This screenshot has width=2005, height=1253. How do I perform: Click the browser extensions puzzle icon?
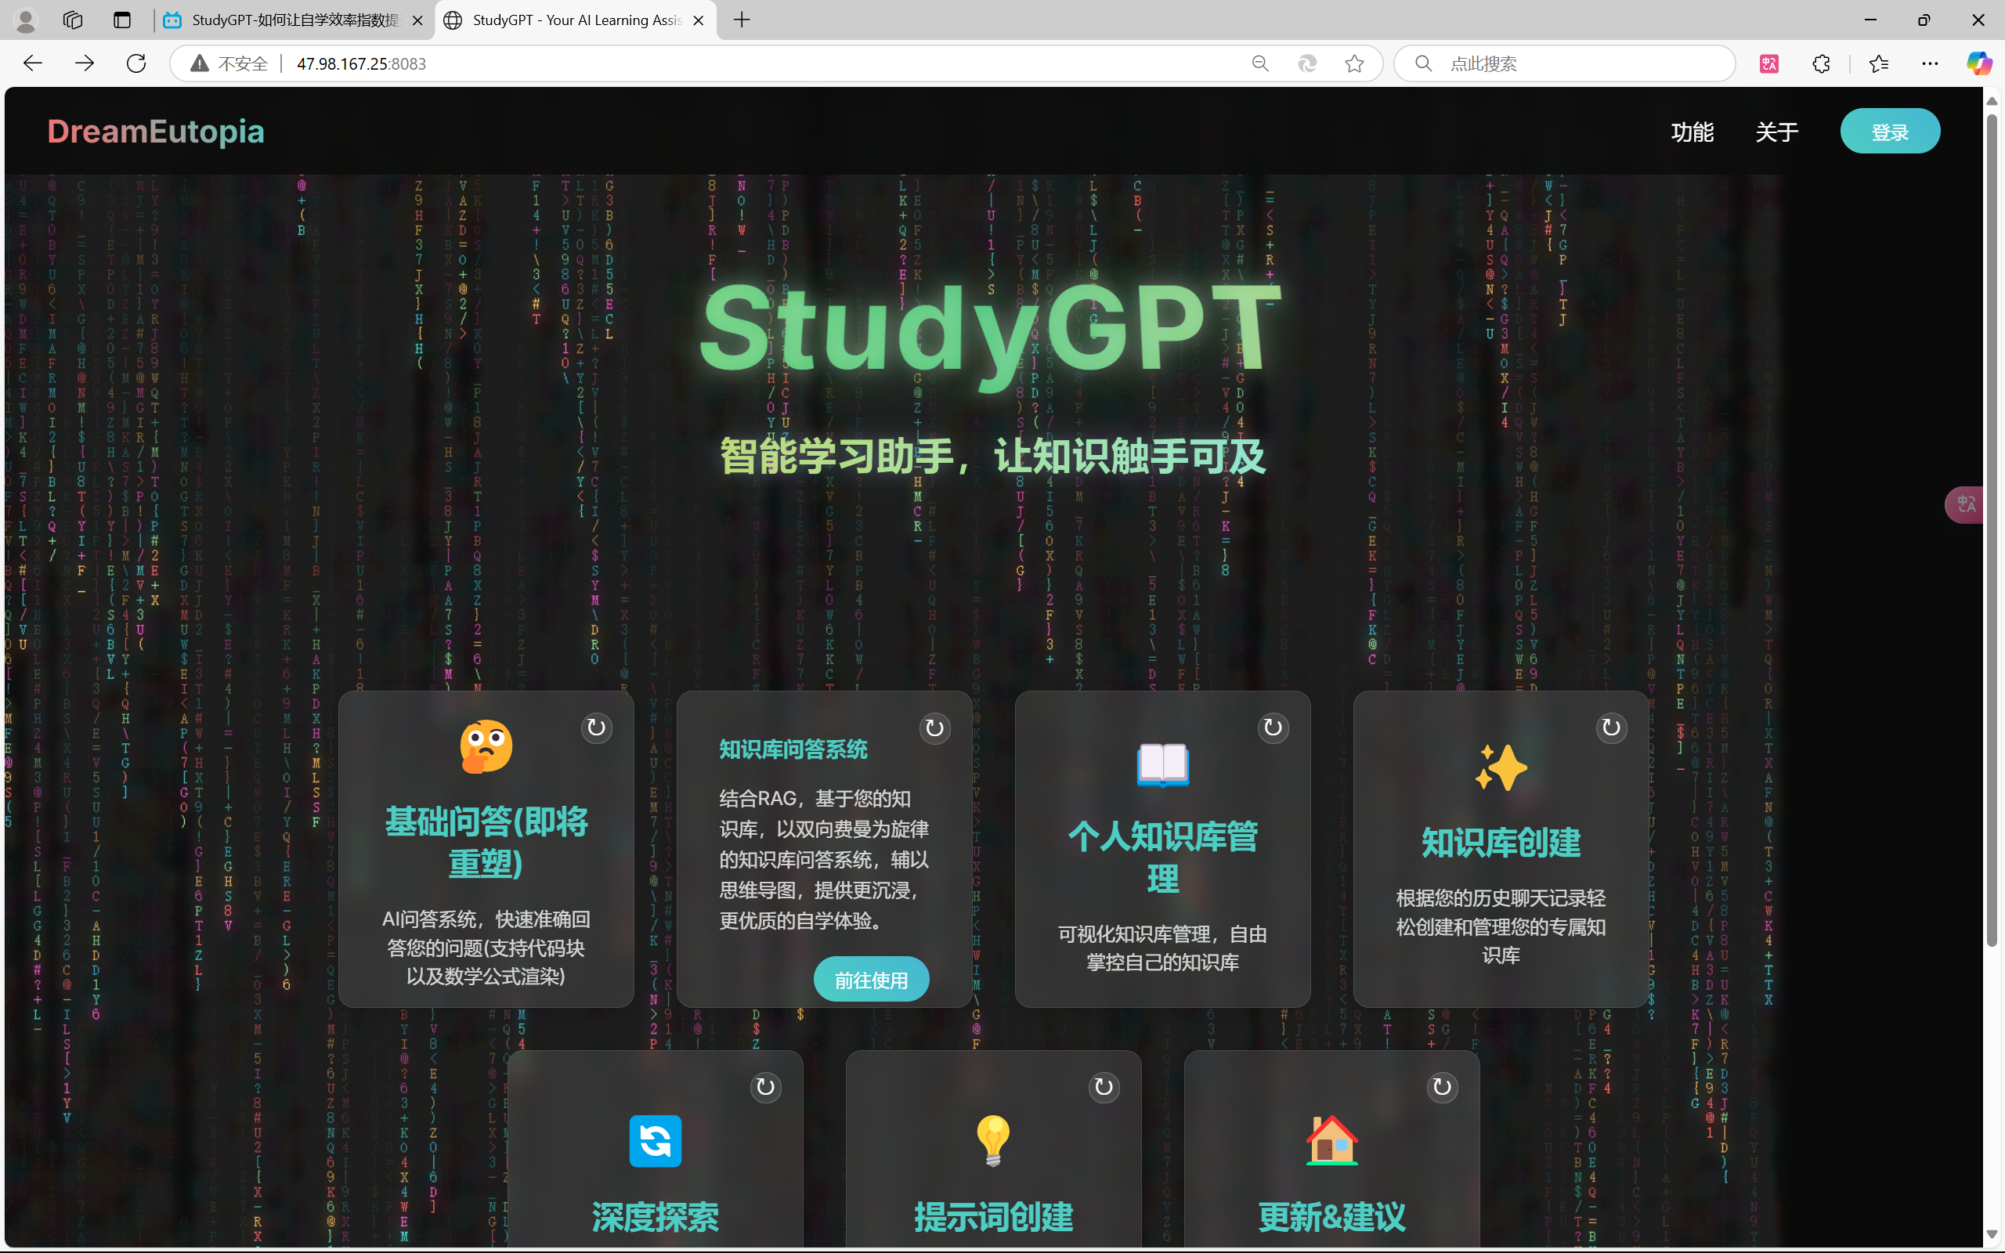[x=1821, y=63]
